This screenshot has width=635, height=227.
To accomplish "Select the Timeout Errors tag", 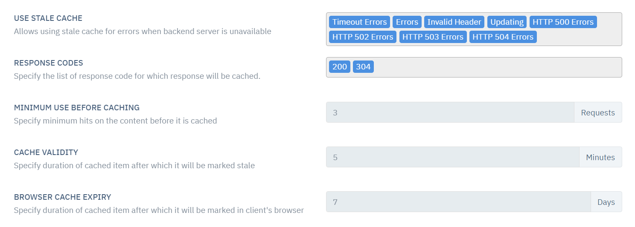I will click(x=359, y=22).
